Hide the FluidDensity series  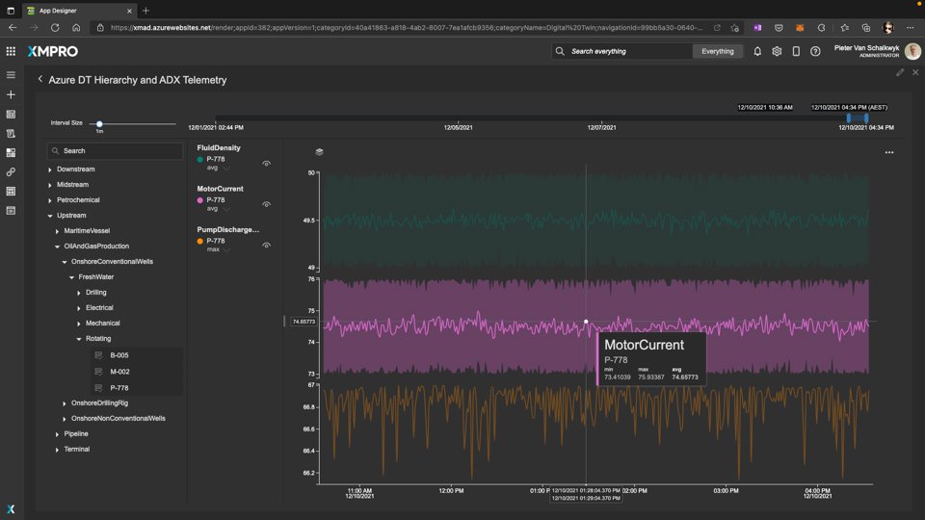point(266,164)
